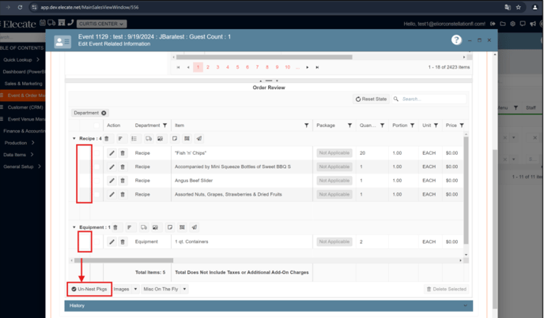
Task: Delete the 1 qt. Containers row
Action: [123, 241]
